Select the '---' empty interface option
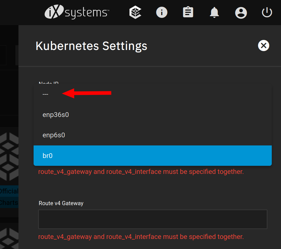The height and width of the screenshot is (249, 281). click(x=153, y=94)
